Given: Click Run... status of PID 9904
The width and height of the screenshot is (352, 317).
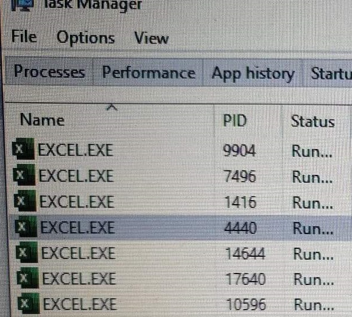Looking at the screenshot, I should click(x=312, y=151).
